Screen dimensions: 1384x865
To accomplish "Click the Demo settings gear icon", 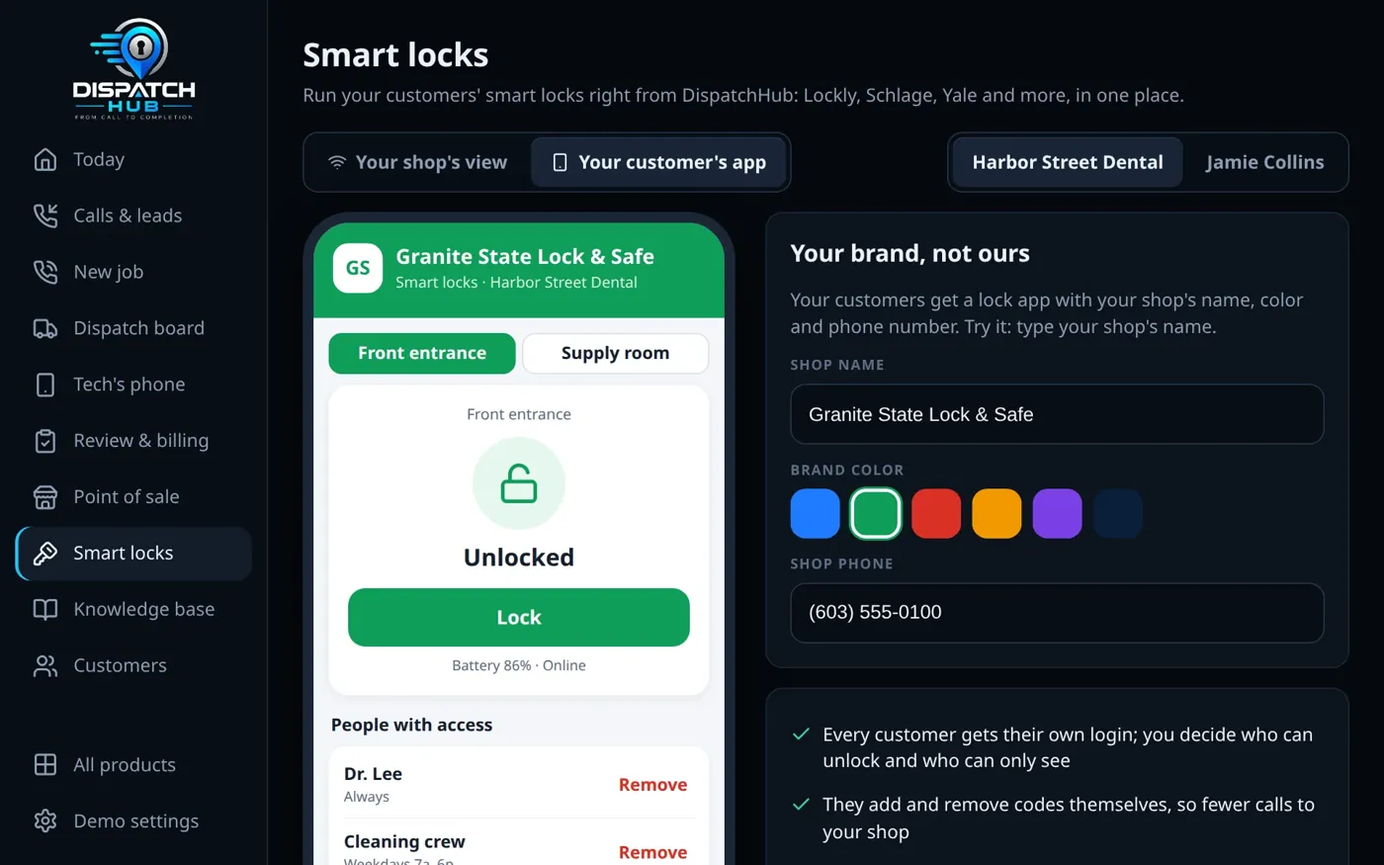I will (x=45, y=822).
